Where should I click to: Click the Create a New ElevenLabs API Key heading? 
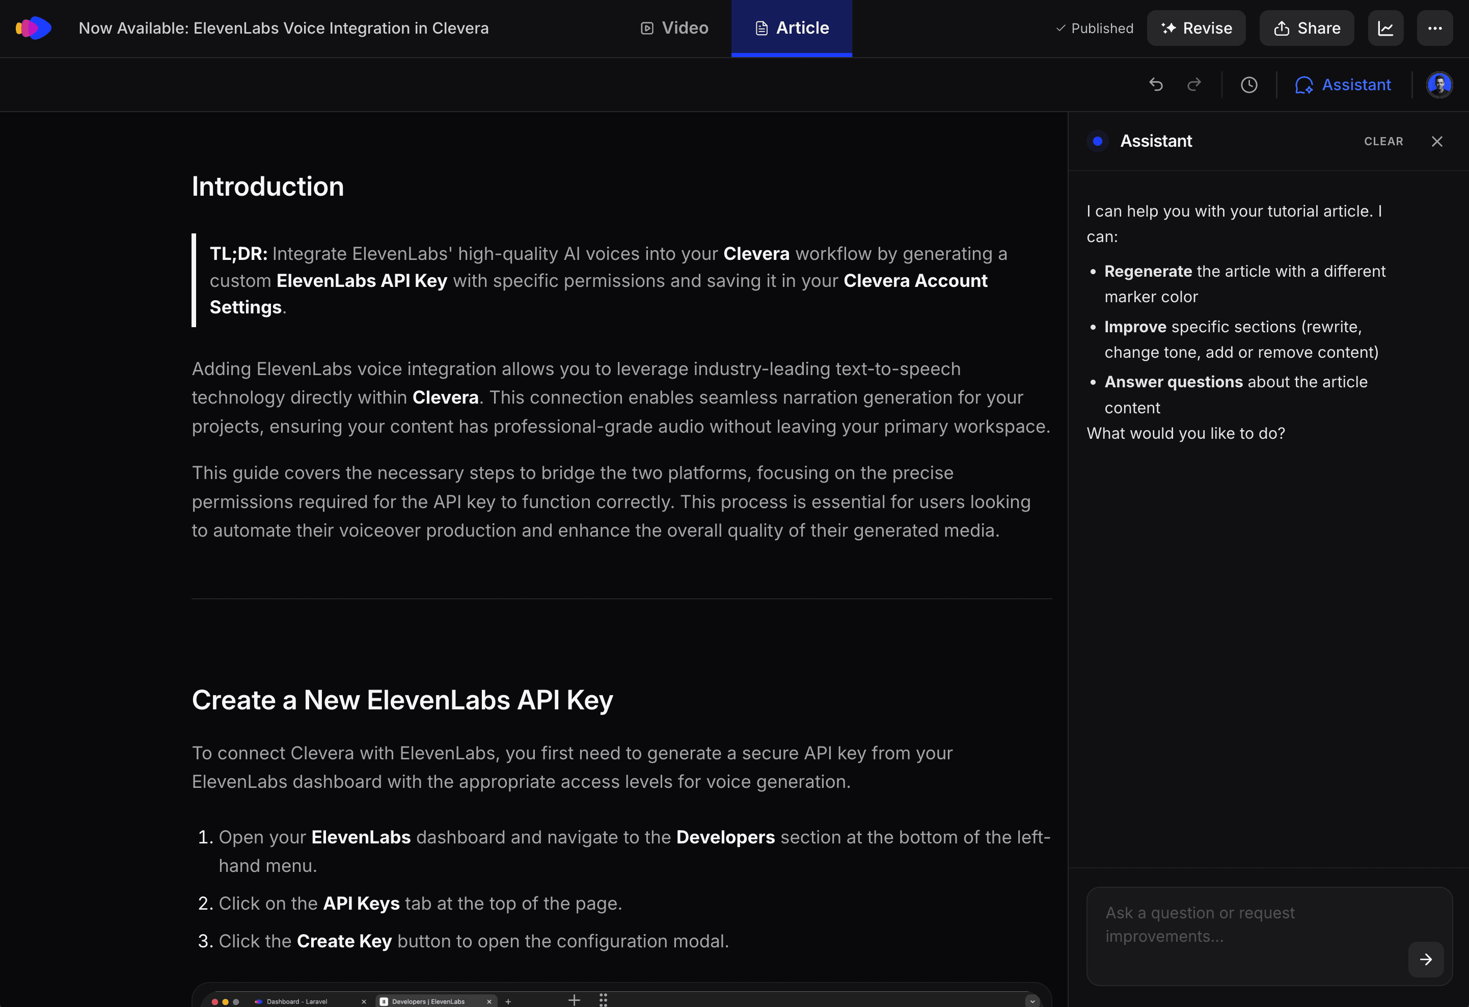[402, 700]
